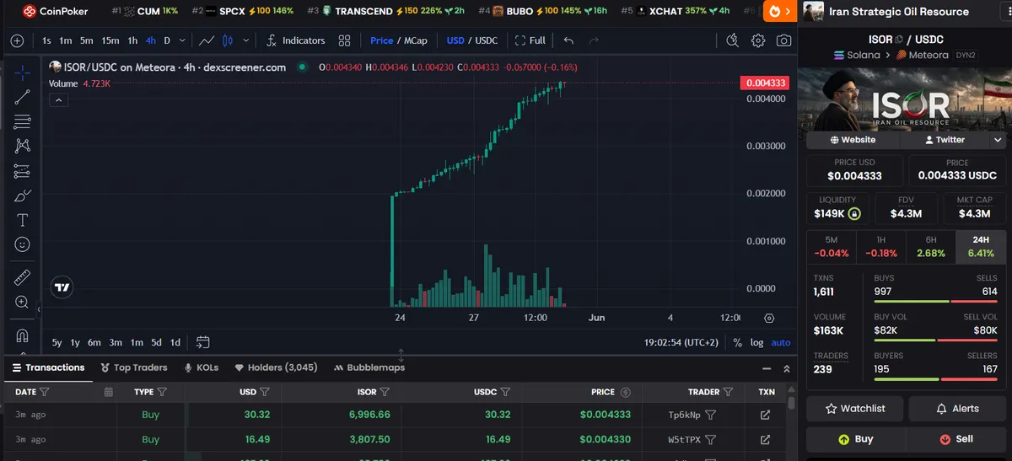
Task: Open the candle chart style dropdown
Action: point(245,40)
